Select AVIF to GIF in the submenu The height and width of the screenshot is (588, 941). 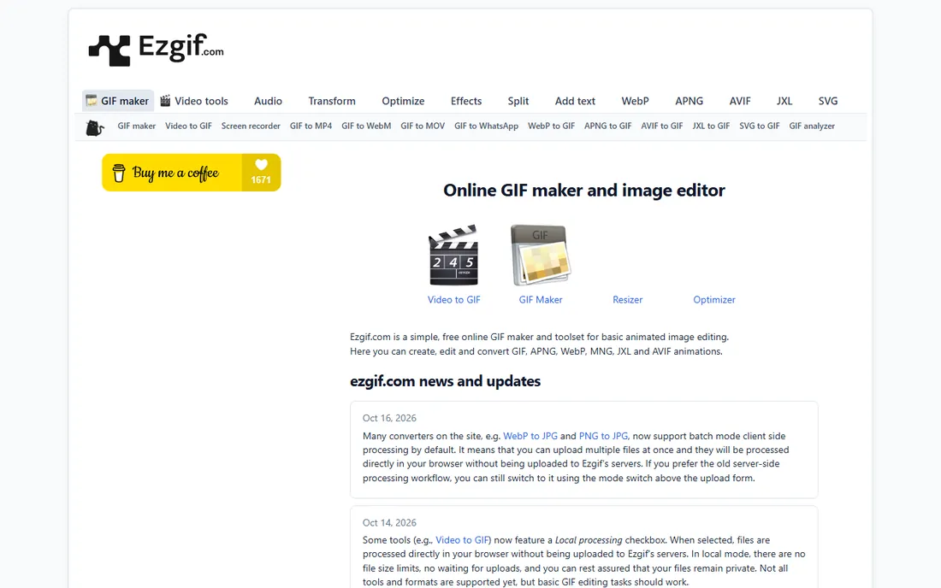662,126
